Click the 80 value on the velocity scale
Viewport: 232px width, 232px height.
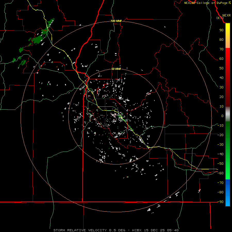(x=221, y=39)
